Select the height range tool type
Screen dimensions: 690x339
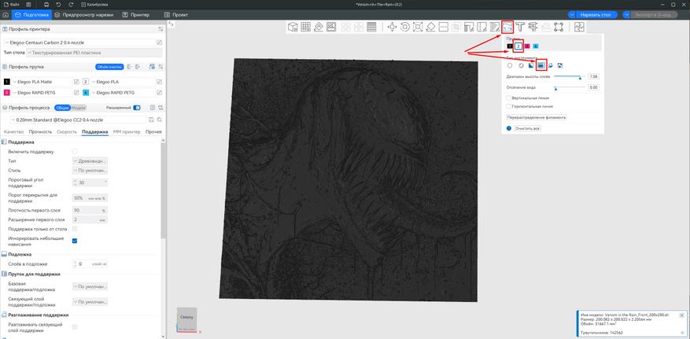pos(541,65)
